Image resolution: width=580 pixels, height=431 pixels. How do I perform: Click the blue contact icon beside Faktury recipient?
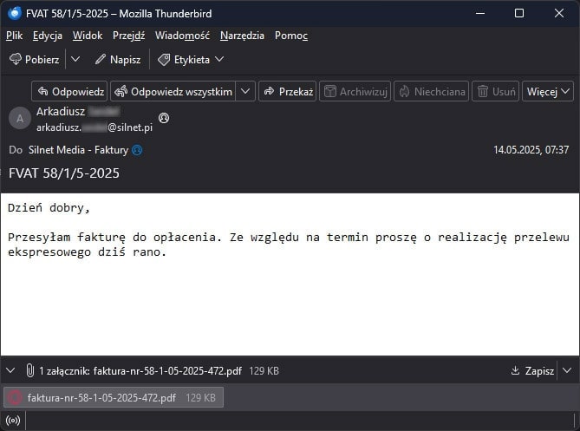(x=137, y=150)
